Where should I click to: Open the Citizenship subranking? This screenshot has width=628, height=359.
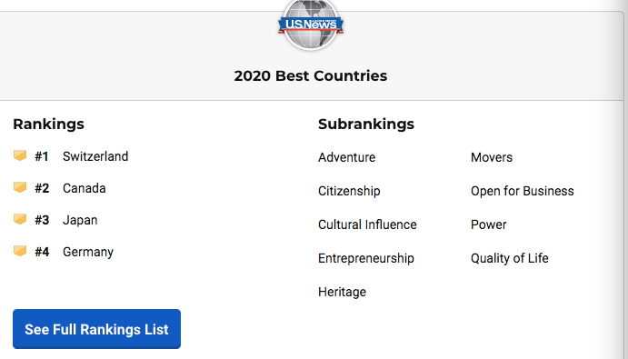tap(349, 191)
